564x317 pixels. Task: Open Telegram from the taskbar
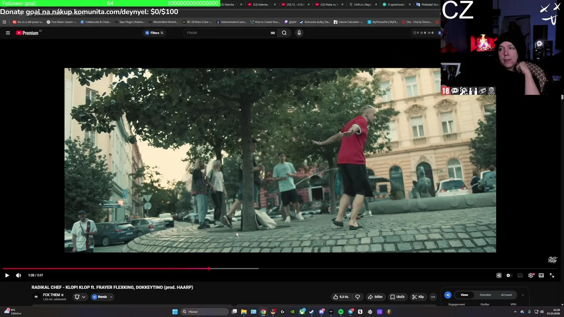[350, 312]
